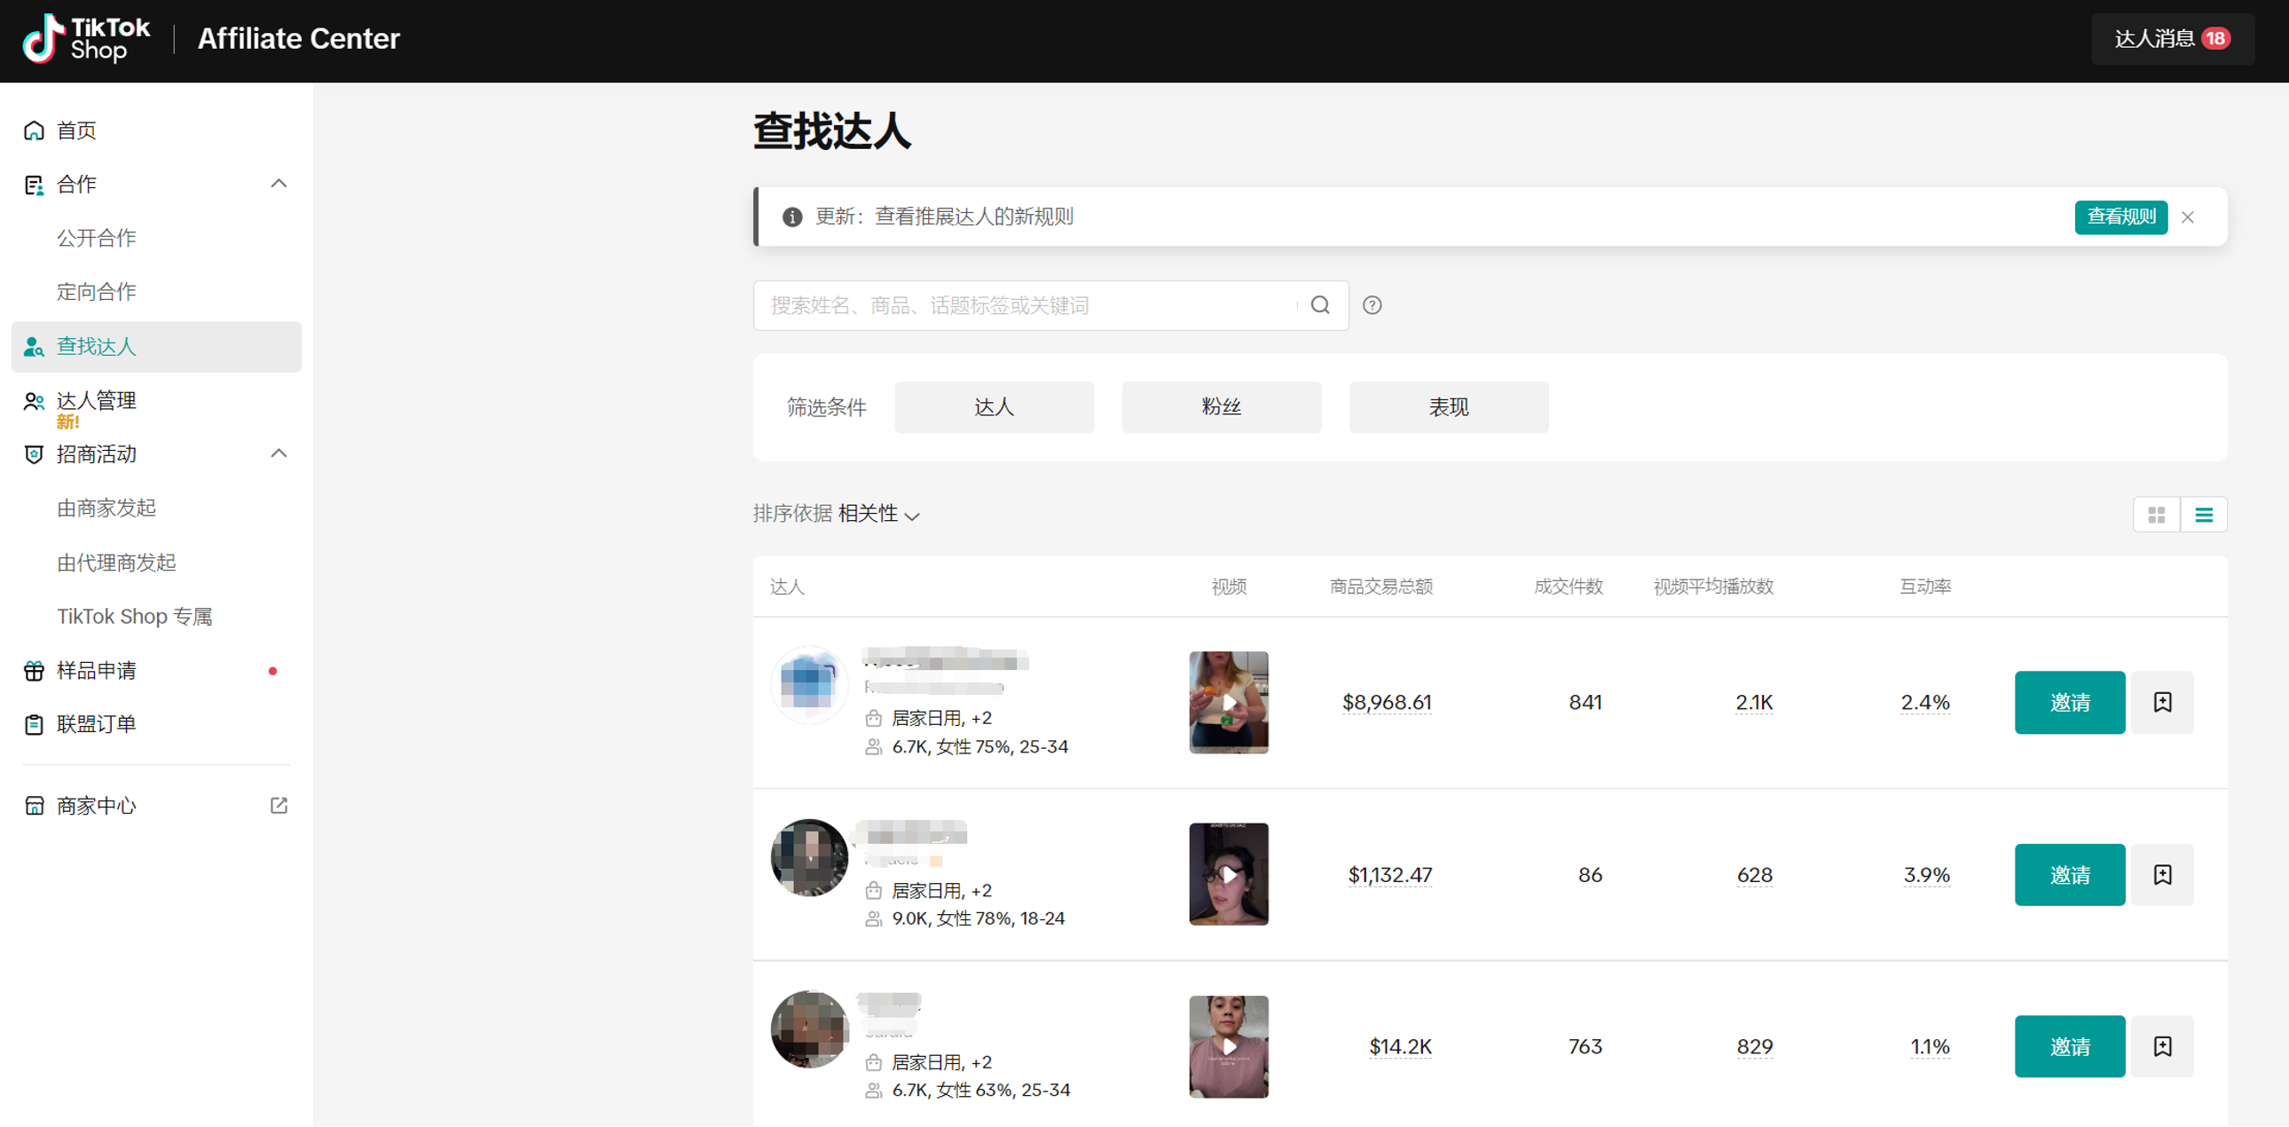Open 达人管理 in the sidebar

point(97,401)
